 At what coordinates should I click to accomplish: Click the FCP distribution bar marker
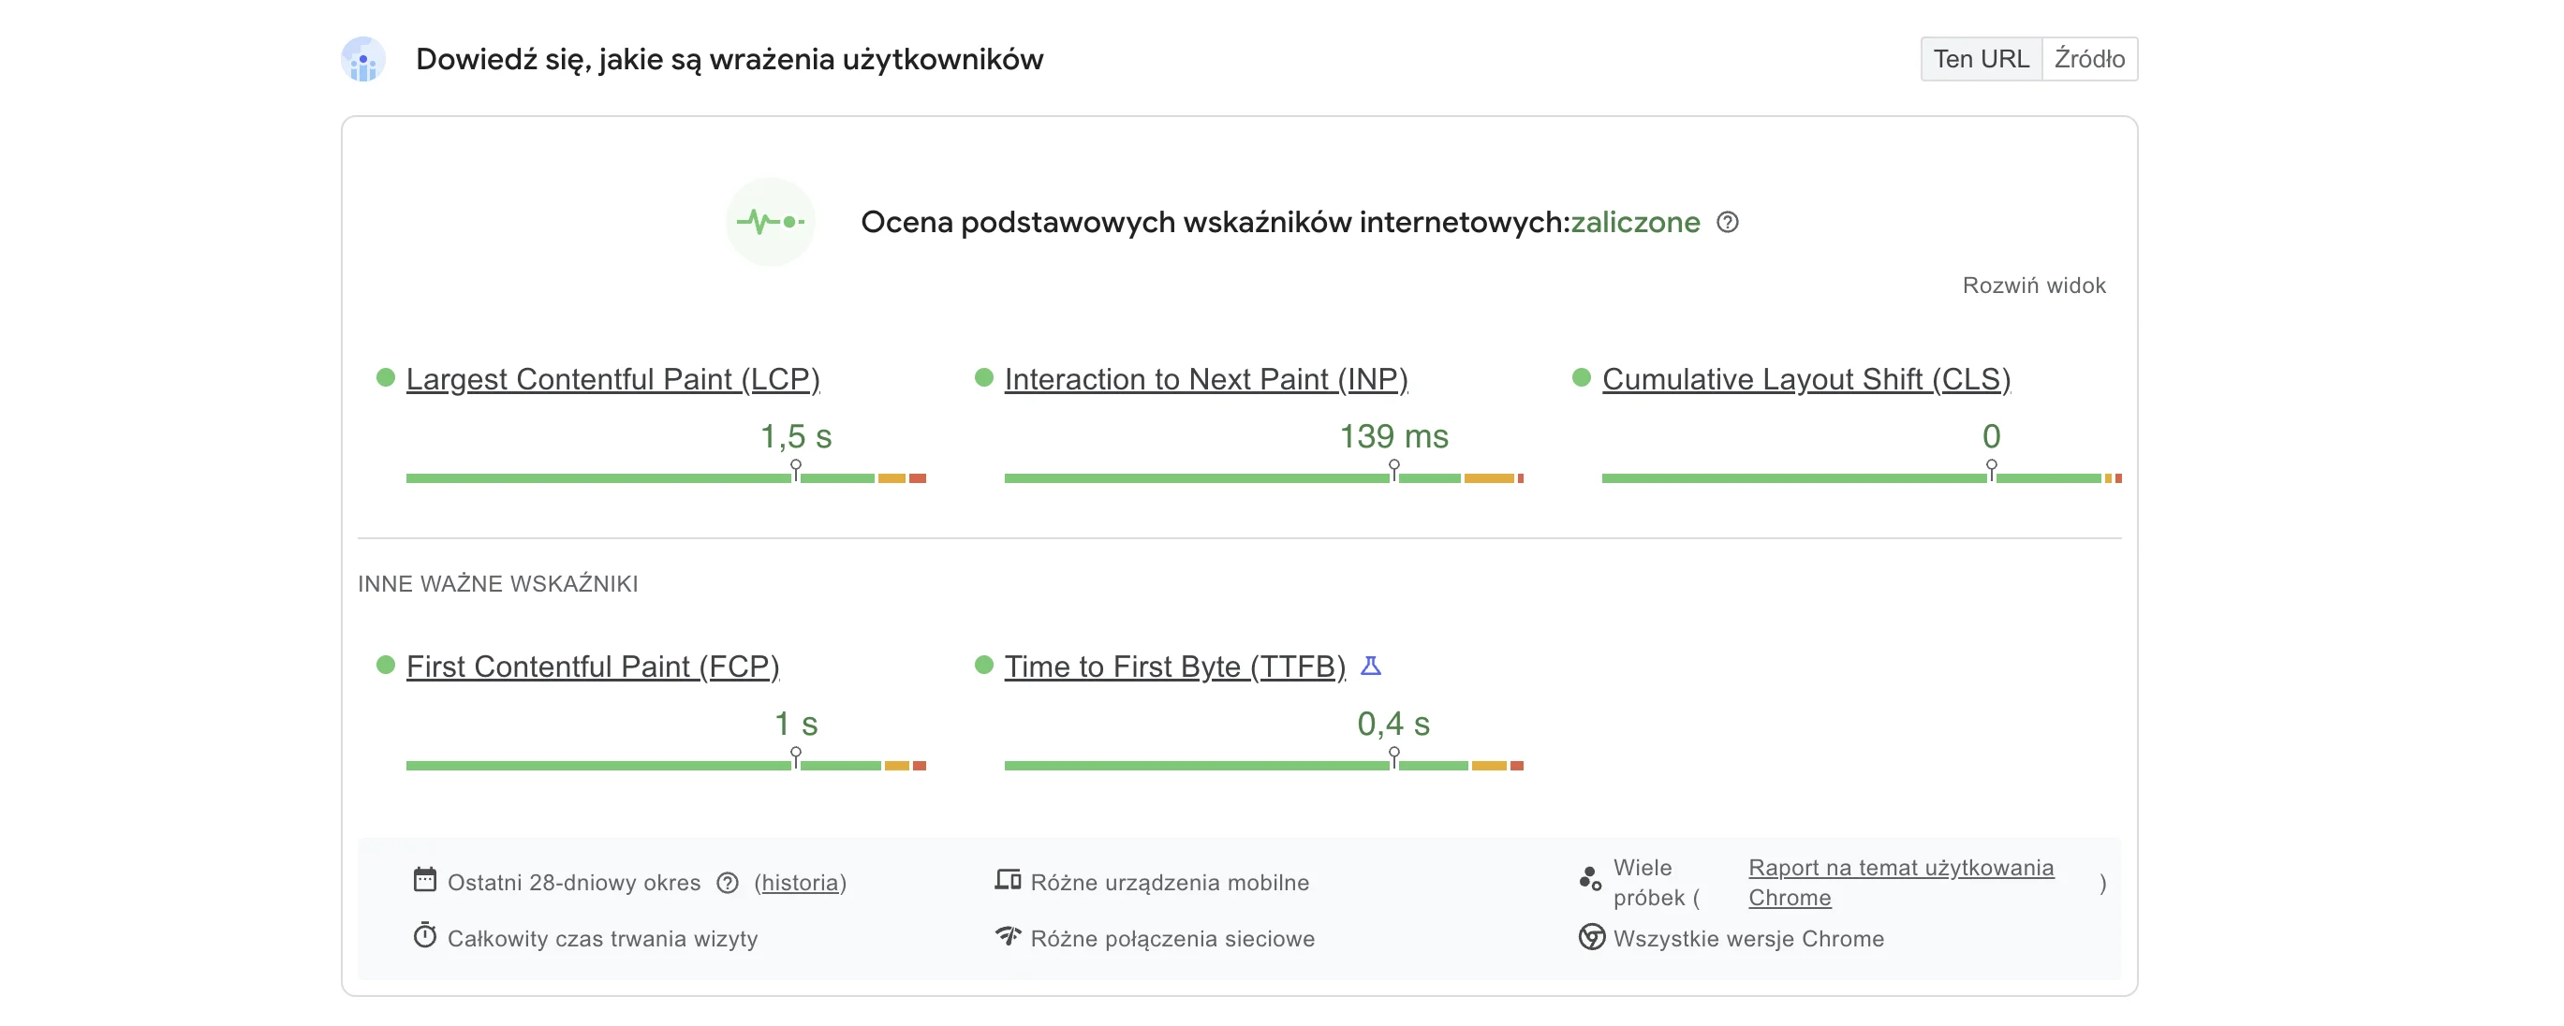(x=796, y=758)
